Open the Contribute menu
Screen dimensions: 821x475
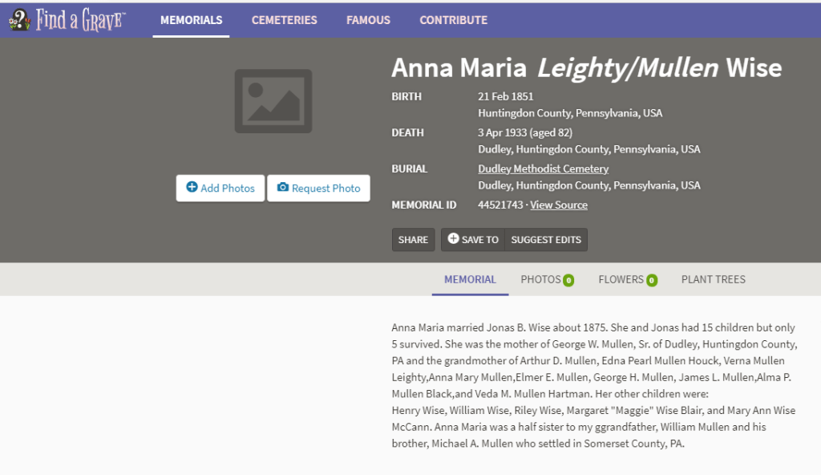click(x=453, y=20)
